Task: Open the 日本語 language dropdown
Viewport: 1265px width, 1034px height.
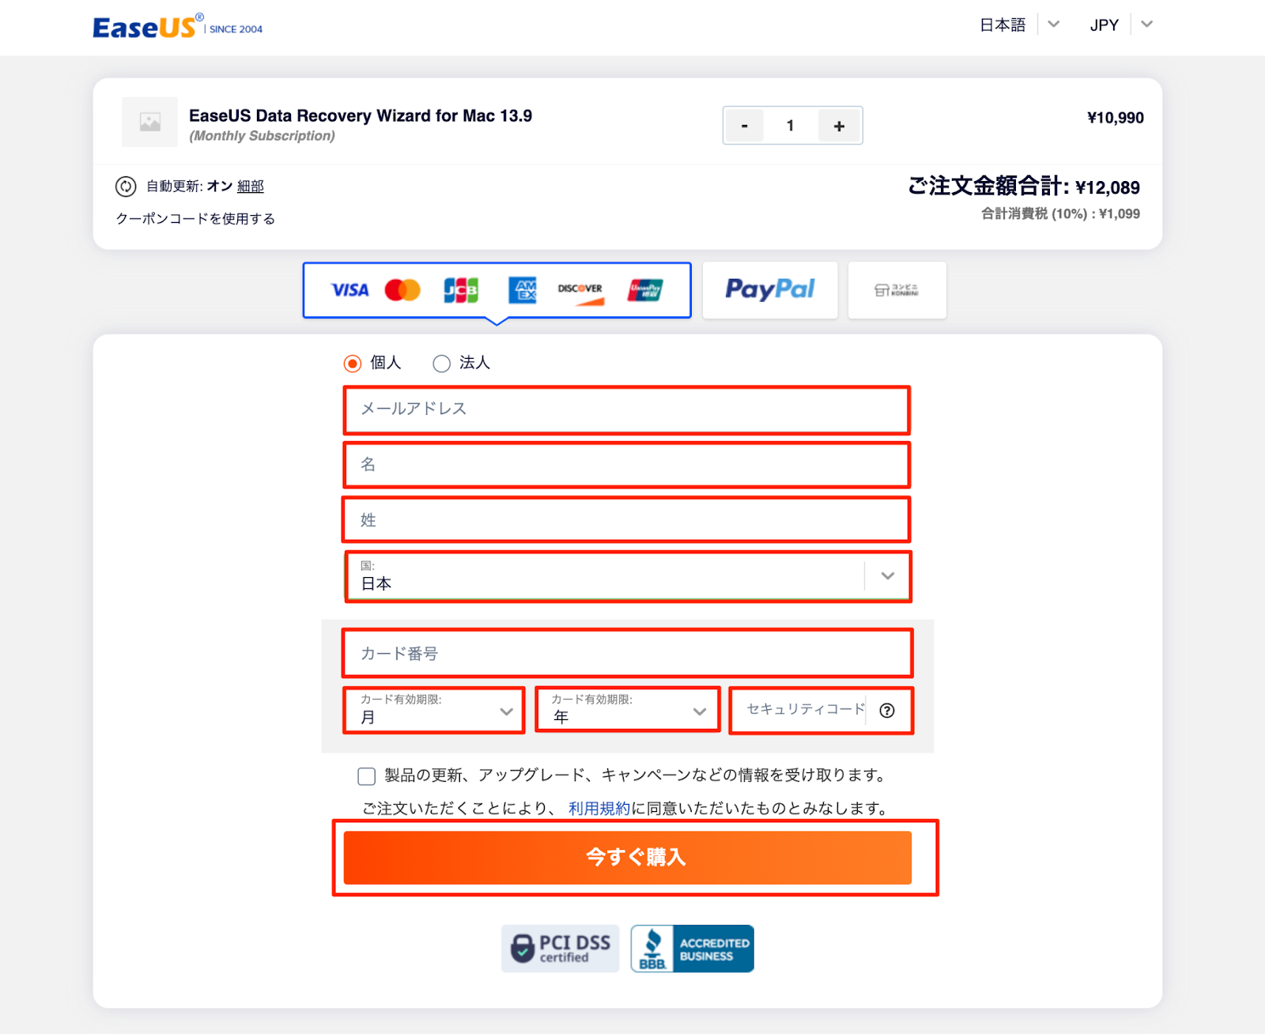Action: [1019, 25]
